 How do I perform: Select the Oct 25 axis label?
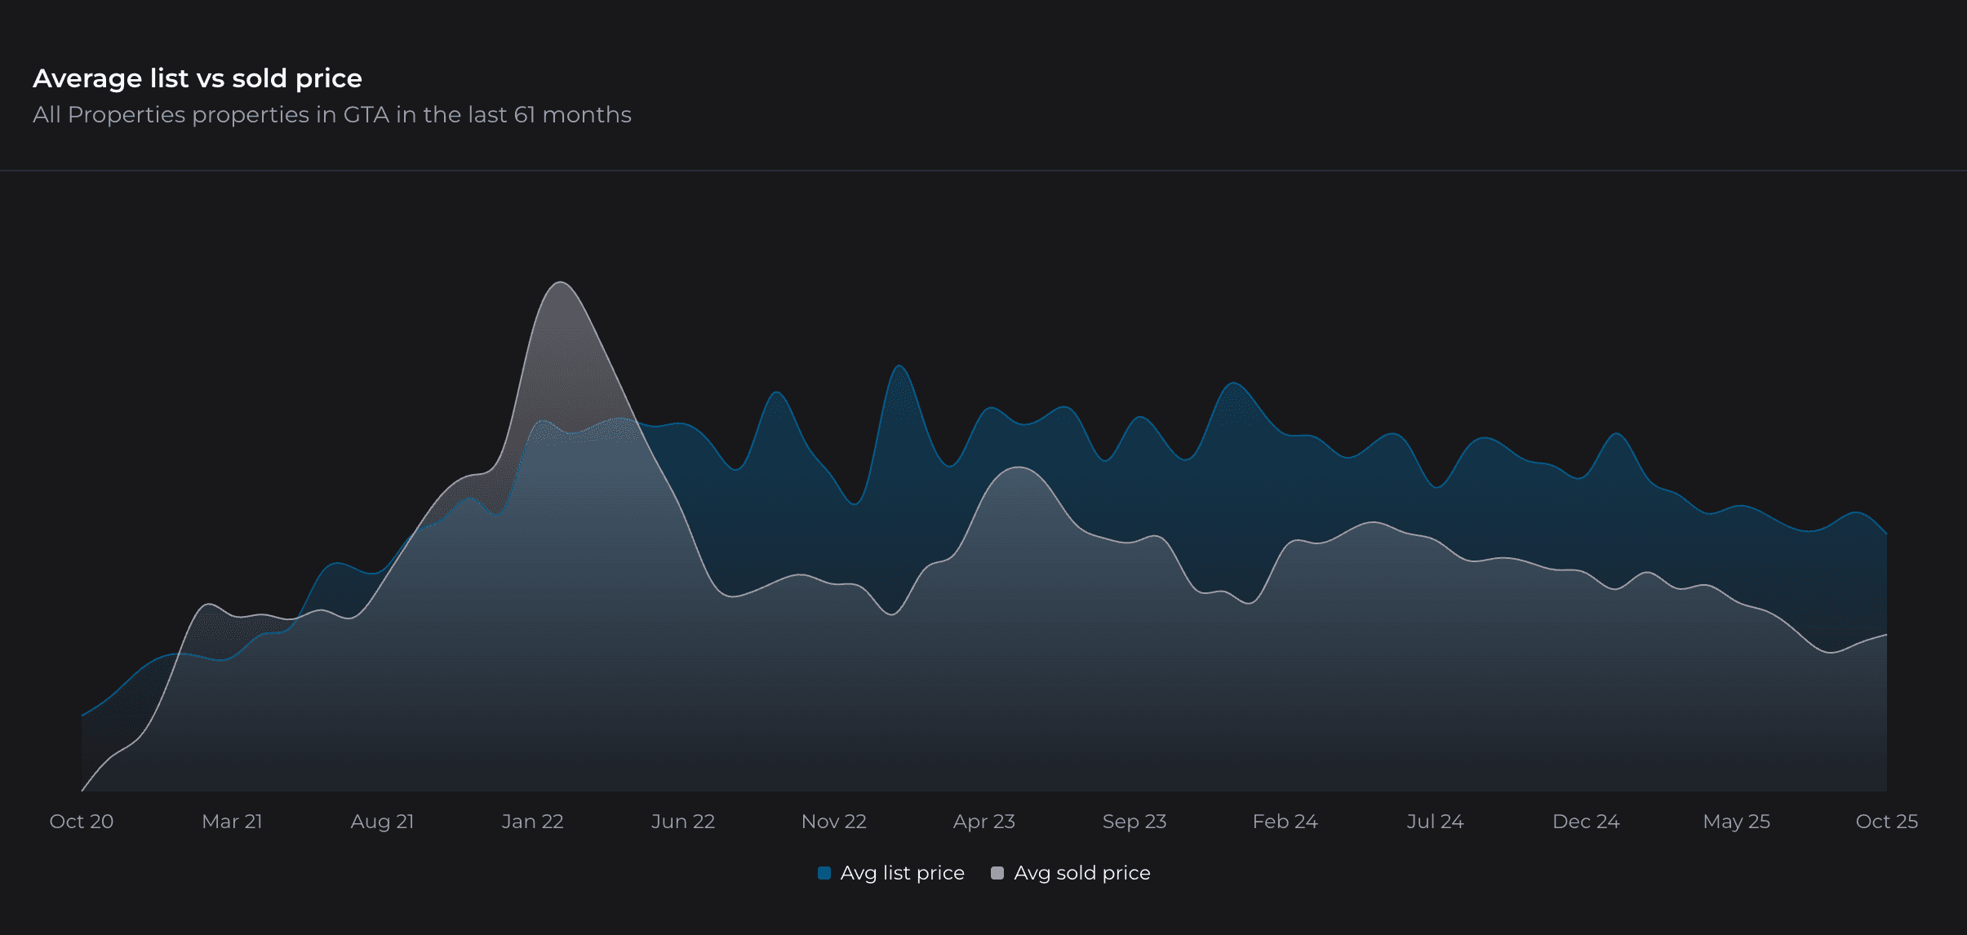(x=1886, y=821)
